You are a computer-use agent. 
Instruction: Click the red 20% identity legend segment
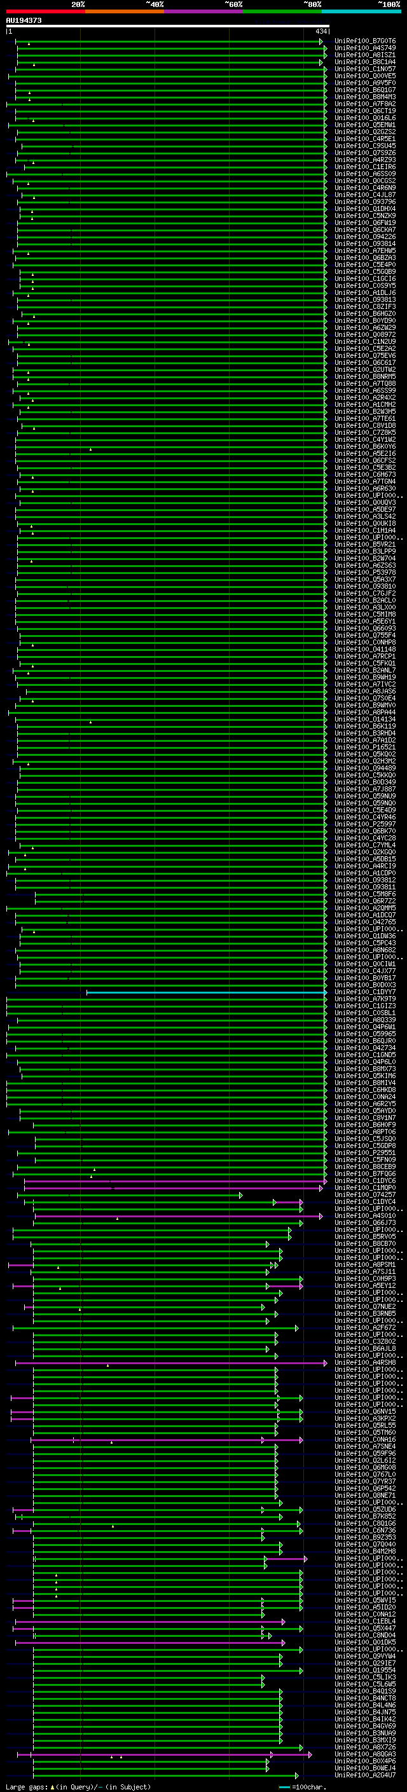tap(45, 11)
